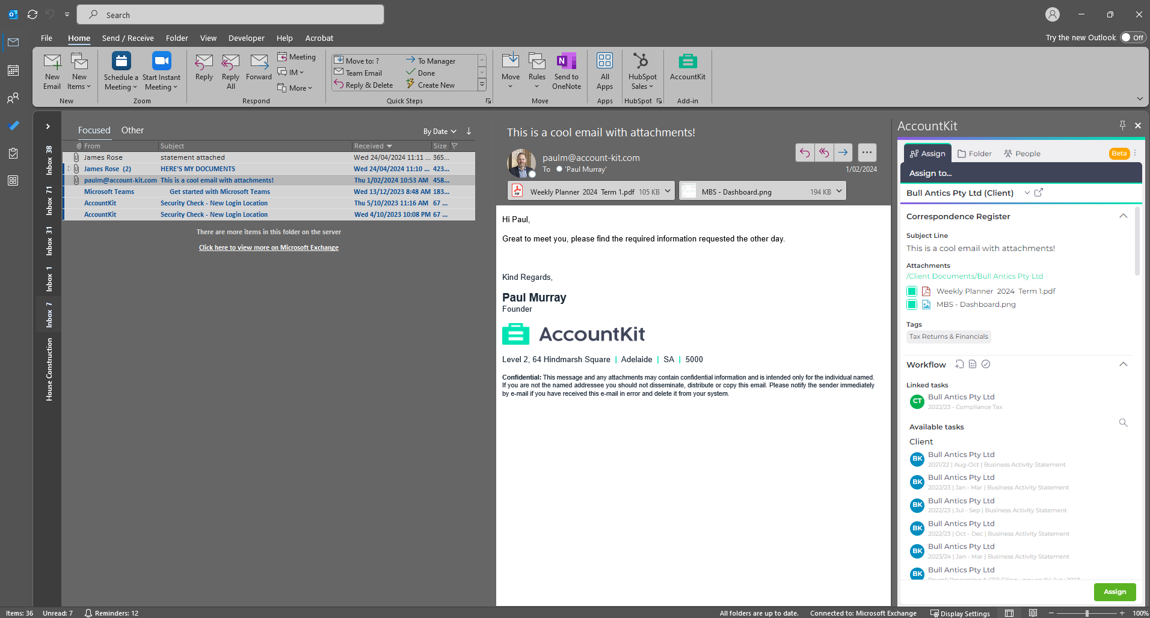Open More Apps grid in the left rail
Screen dimensions: 1150x618
[13, 181]
